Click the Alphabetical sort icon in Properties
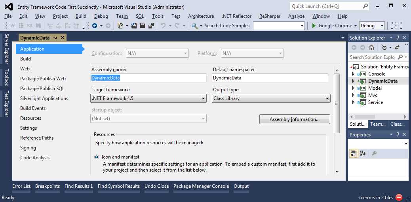 (x=363, y=153)
